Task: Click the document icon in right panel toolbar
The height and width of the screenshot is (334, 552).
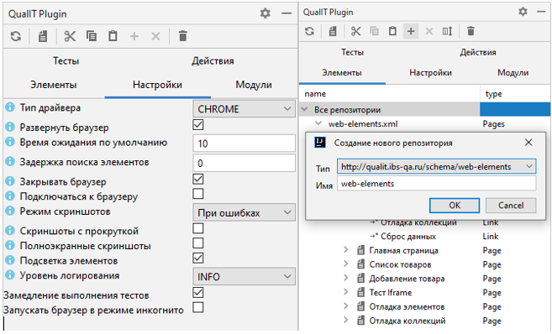Action: click(x=333, y=31)
